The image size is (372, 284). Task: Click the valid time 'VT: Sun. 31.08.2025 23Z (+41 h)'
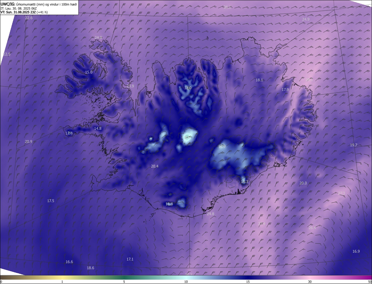coord(24,12)
